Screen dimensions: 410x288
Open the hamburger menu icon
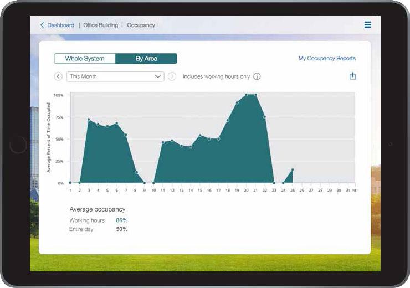[x=367, y=25]
